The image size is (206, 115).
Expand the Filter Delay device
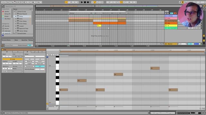[x=16, y=21]
